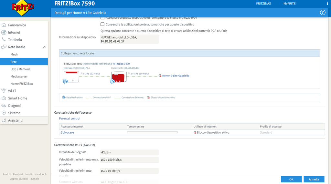331x184 pixels.
Task: Click the 5 GHz Wi-Fi link icon
Action: pyautogui.click(x=82, y=73)
